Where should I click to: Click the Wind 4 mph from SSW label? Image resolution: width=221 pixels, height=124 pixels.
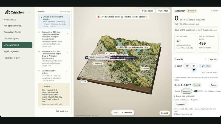pyautogui.click(x=99, y=57)
